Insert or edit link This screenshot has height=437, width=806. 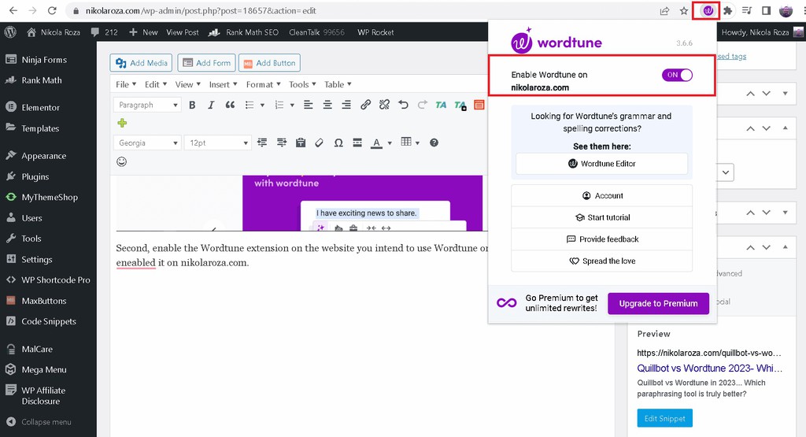[365, 105]
